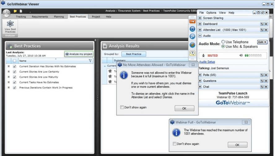Screen dimensions: 275x156
Task: Uncheck Current Stories Are Low Maturity
Action: (x=15, y=77)
